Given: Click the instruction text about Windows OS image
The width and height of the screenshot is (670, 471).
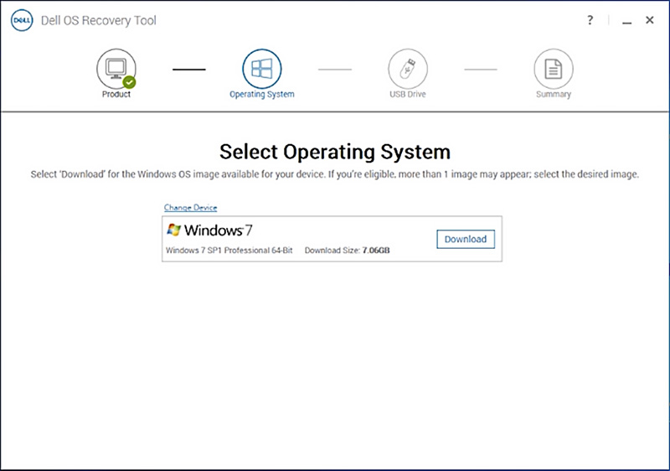Looking at the screenshot, I should click(x=335, y=174).
